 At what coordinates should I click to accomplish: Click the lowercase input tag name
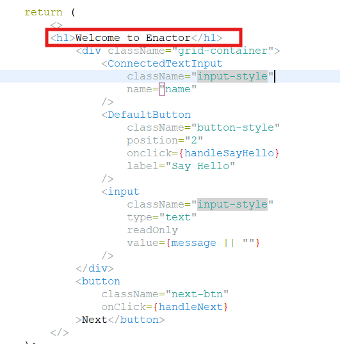[124, 192]
